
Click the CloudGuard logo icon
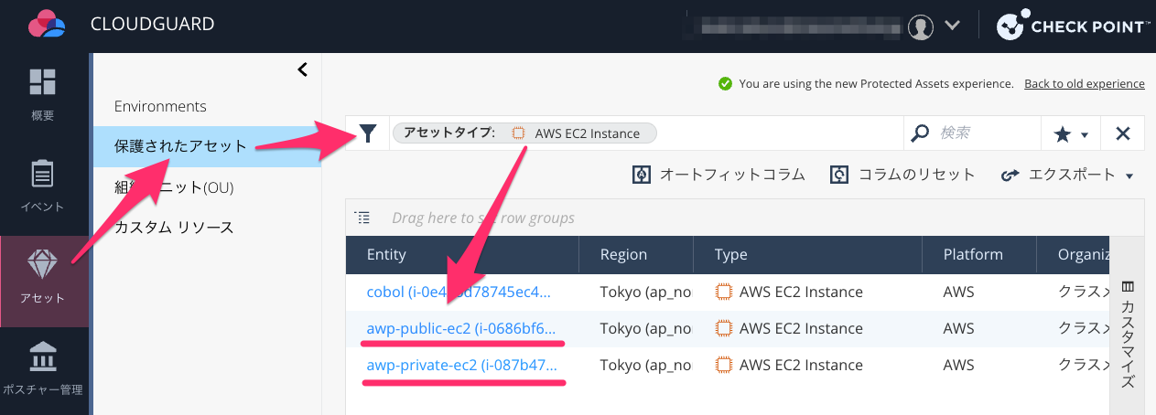[46, 25]
